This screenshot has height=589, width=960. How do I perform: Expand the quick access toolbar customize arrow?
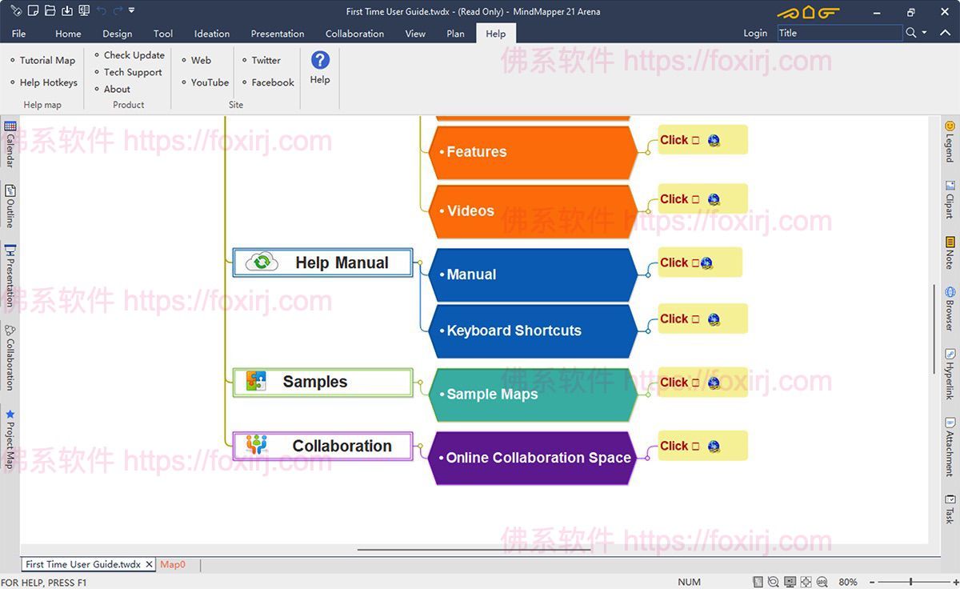[x=132, y=11]
